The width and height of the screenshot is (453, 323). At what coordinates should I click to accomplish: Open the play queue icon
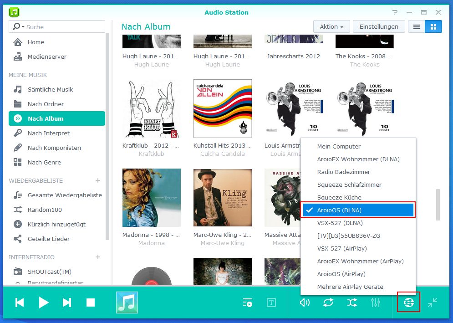(248, 303)
